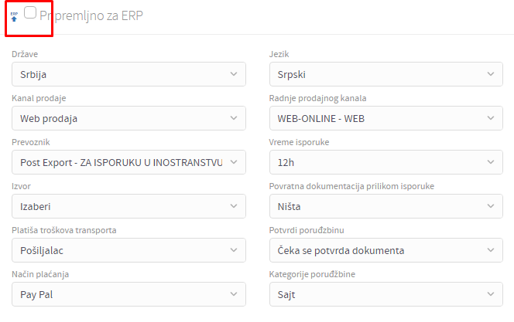Expand the Potvrdi porudžbinu dropdown
514x322 pixels.
385,250
